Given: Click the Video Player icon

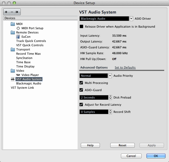Looking at the screenshot, I should tap(18, 75).
